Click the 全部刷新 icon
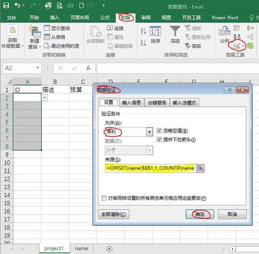The height and width of the screenshot is (254, 259). point(95,32)
